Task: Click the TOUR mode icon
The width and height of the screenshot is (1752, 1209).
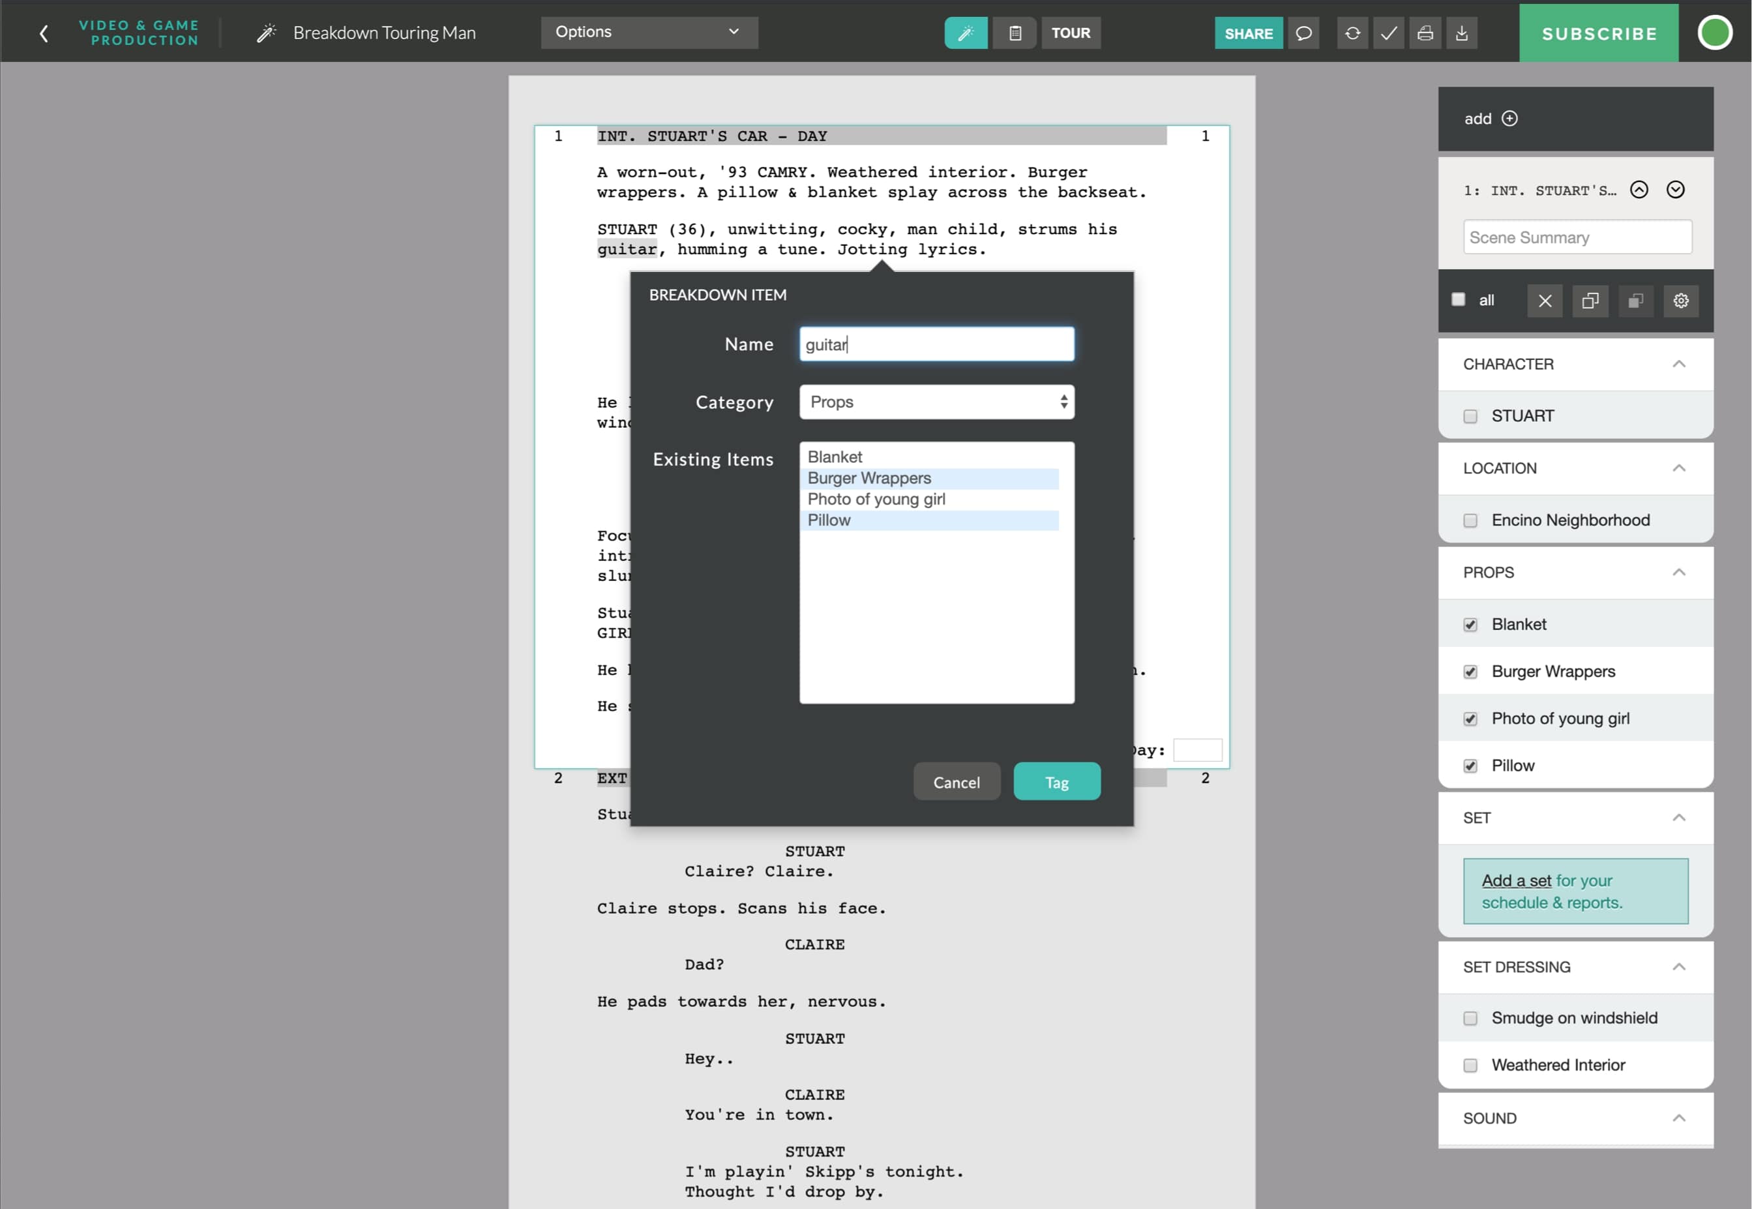Action: 1072,32
